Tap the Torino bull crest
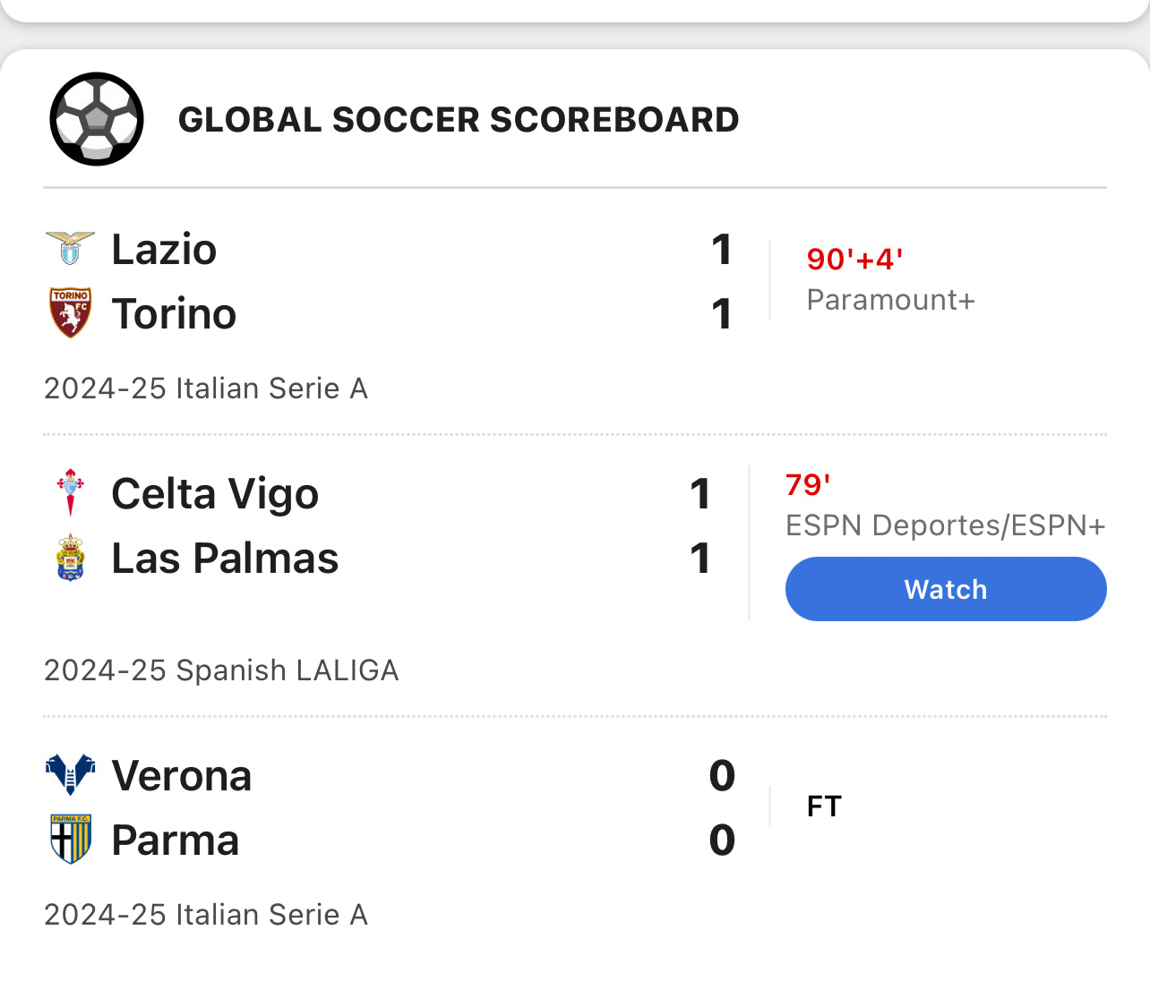Viewport: 1150px width, 990px height. pos(71,313)
